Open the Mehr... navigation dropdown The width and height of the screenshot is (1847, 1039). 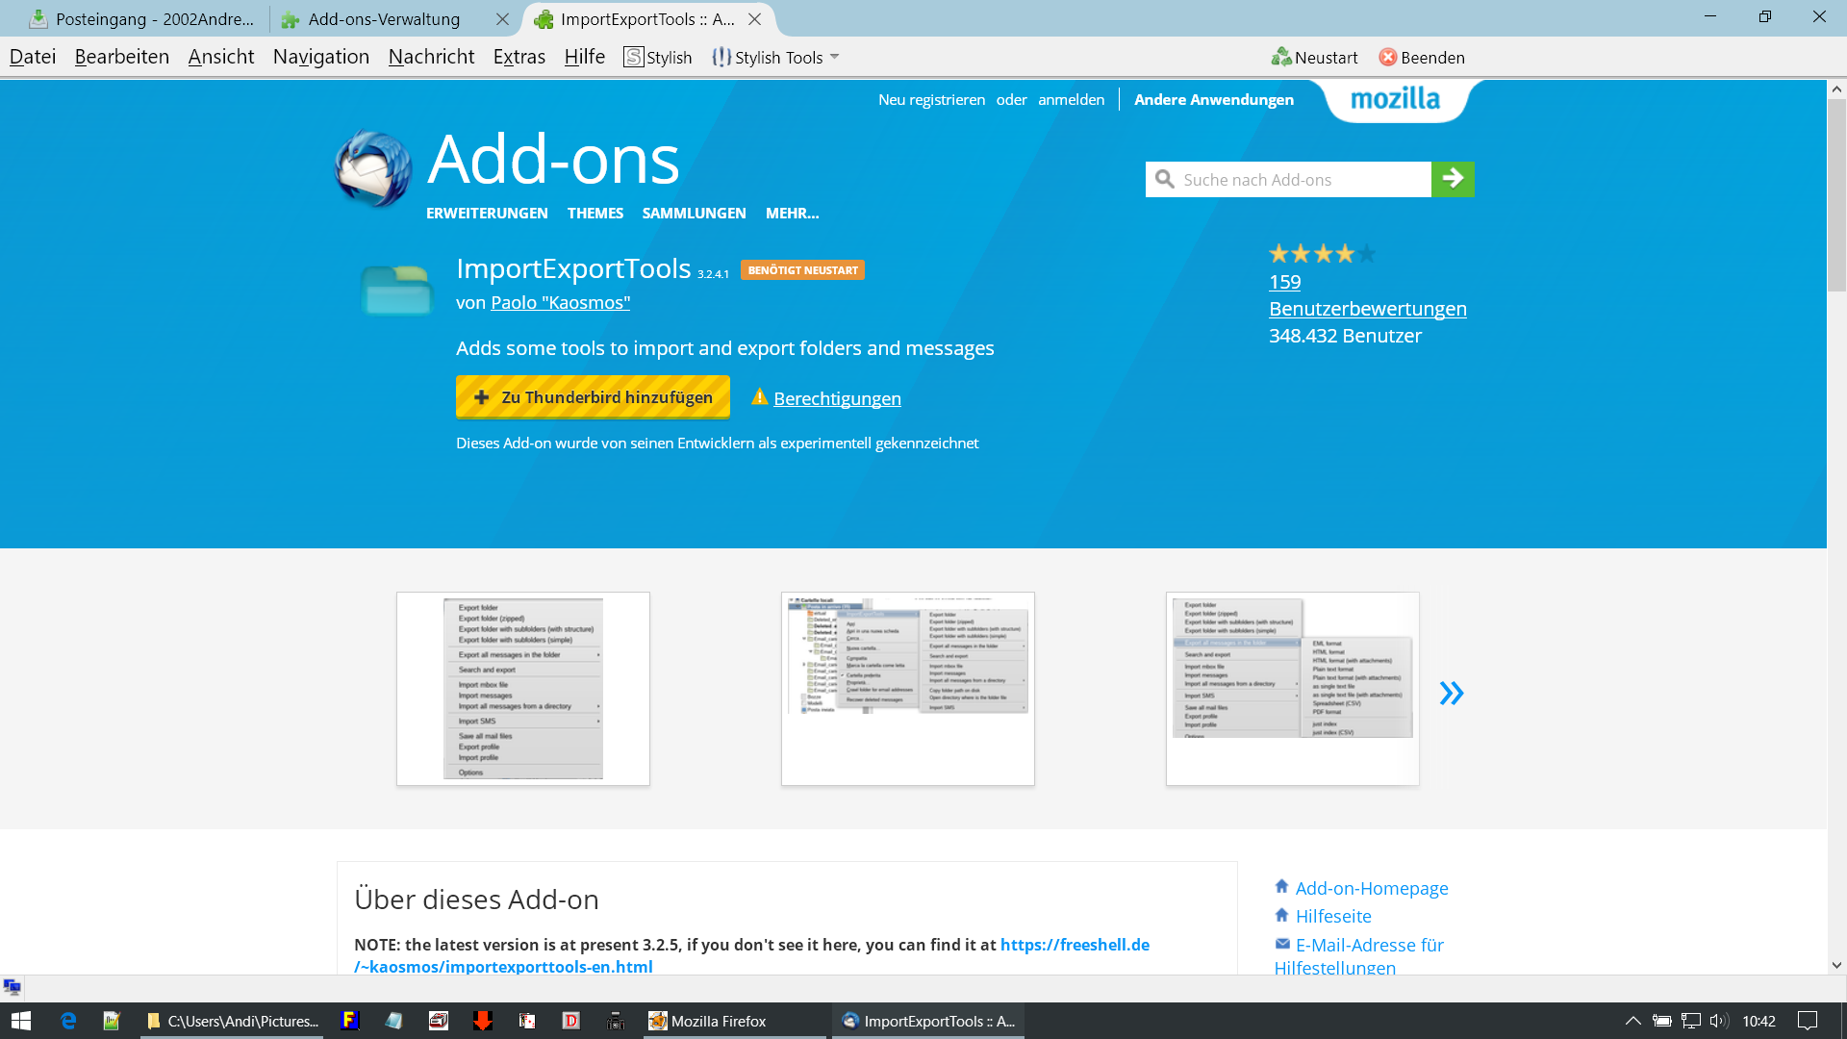point(792,214)
